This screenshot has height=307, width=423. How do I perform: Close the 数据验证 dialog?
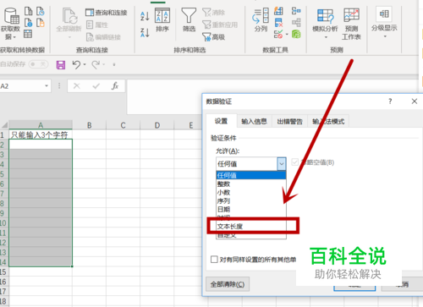415,101
